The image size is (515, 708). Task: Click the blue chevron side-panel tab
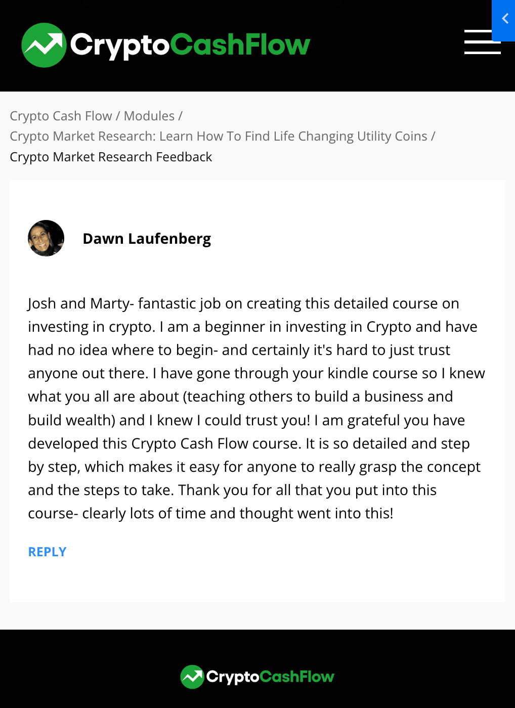coord(504,20)
